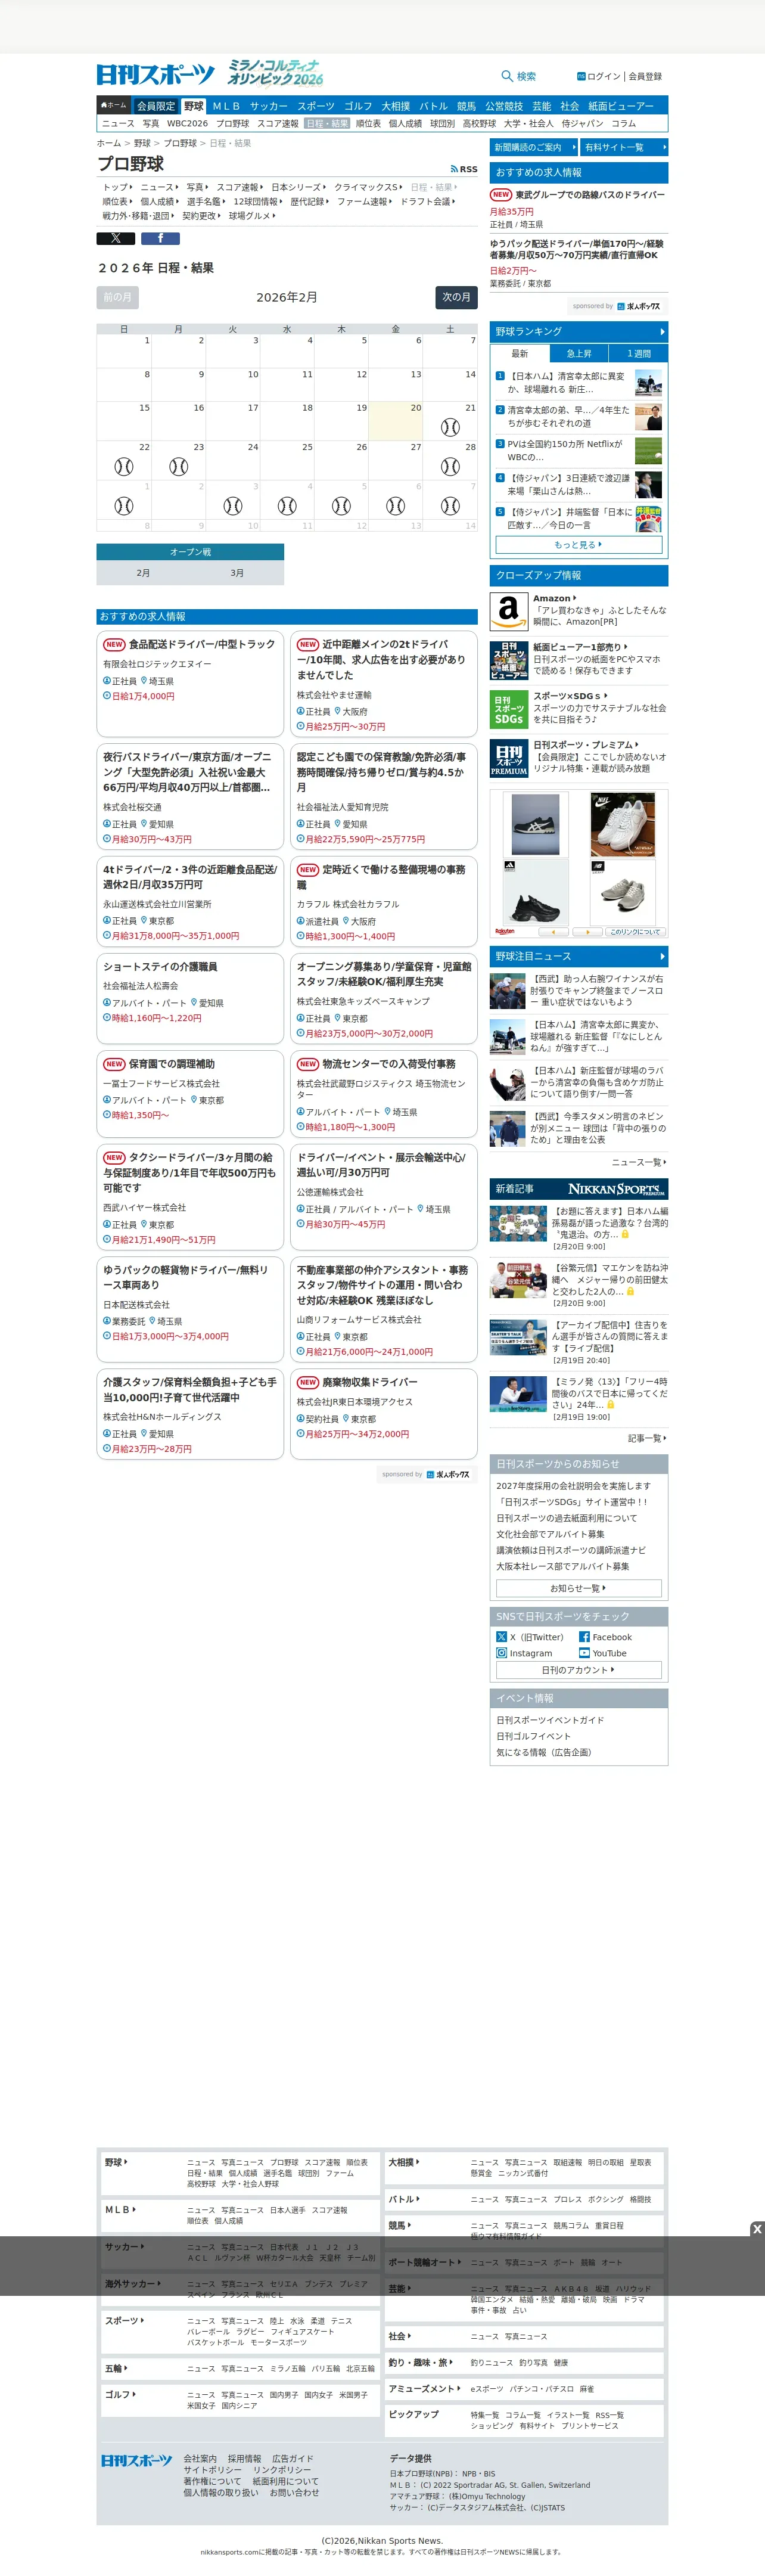This screenshot has width=765, height=2576.
Task: Open the baseball icon on March 6
Action: (396, 506)
